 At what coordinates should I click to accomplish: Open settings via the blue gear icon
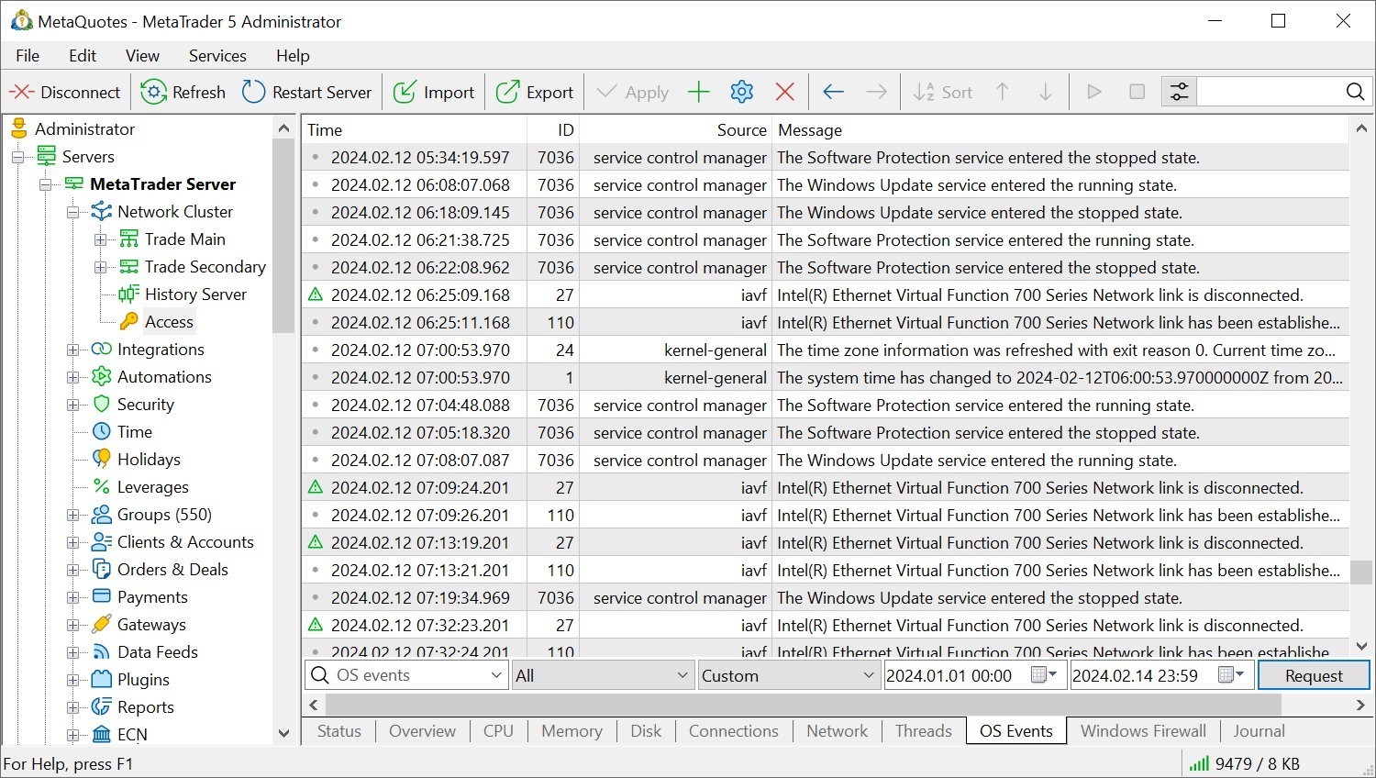tap(741, 92)
